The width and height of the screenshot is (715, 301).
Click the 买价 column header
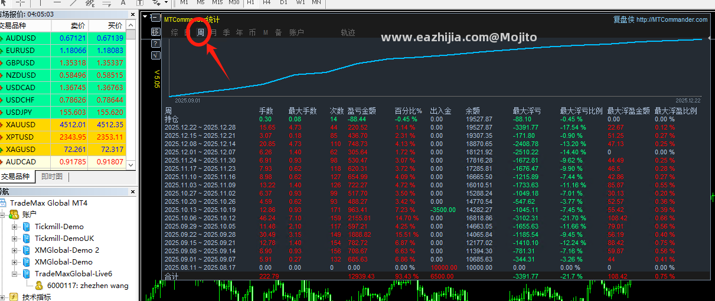pos(107,26)
